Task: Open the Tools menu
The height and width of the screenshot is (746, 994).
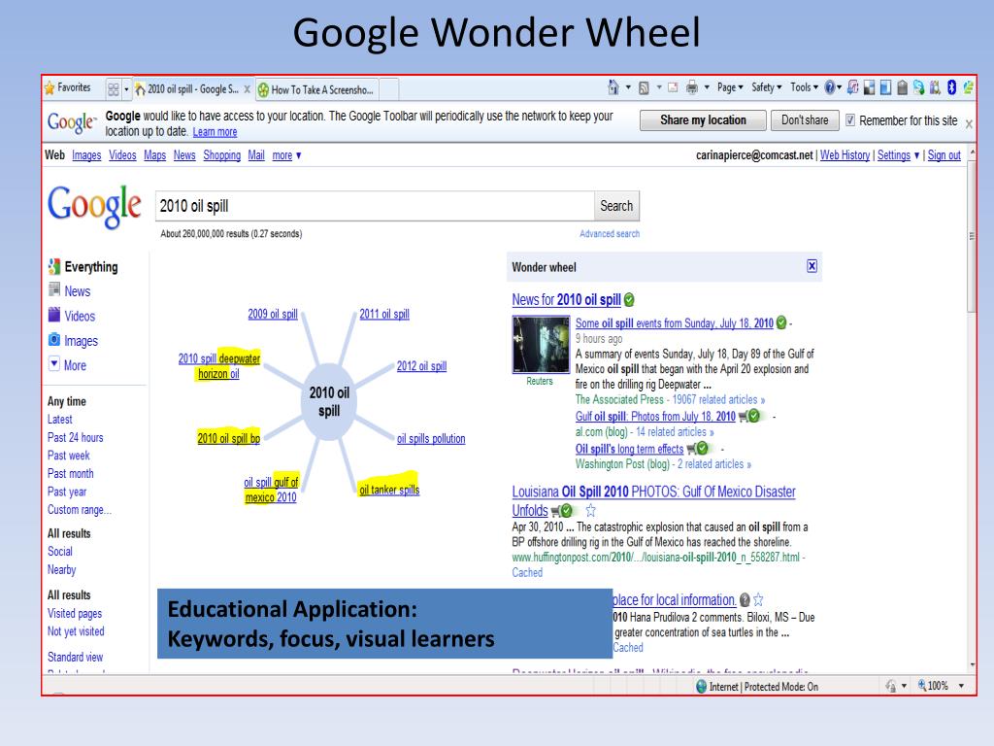Action: tap(804, 87)
